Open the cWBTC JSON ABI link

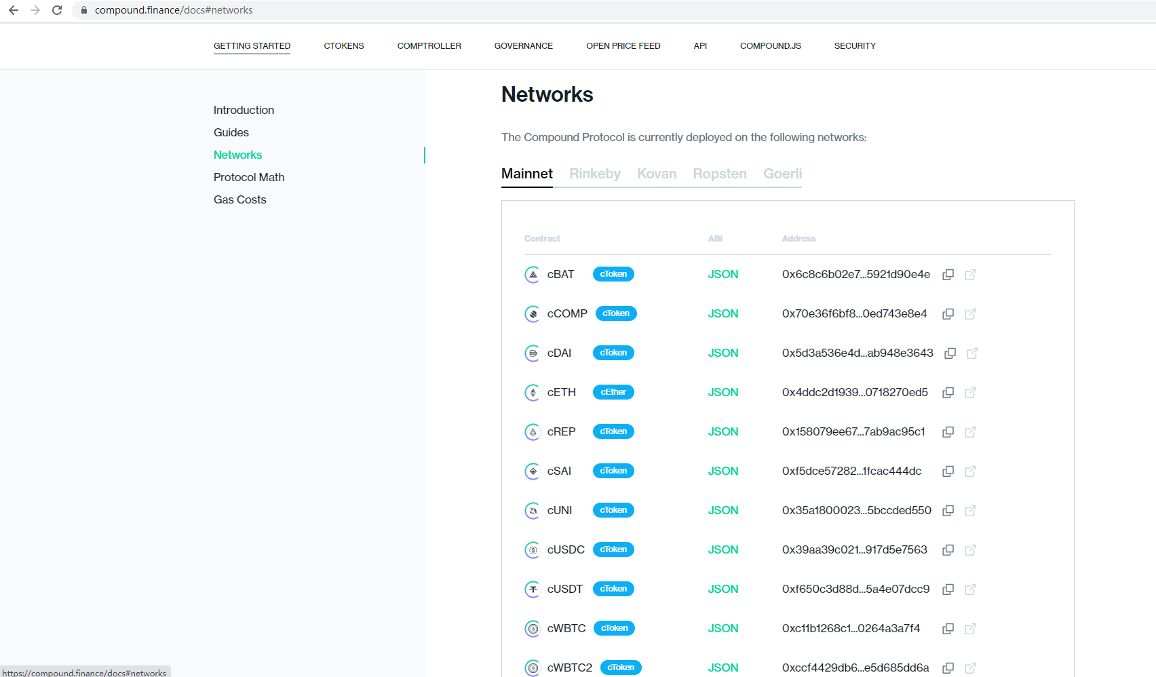tap(723, 629)
